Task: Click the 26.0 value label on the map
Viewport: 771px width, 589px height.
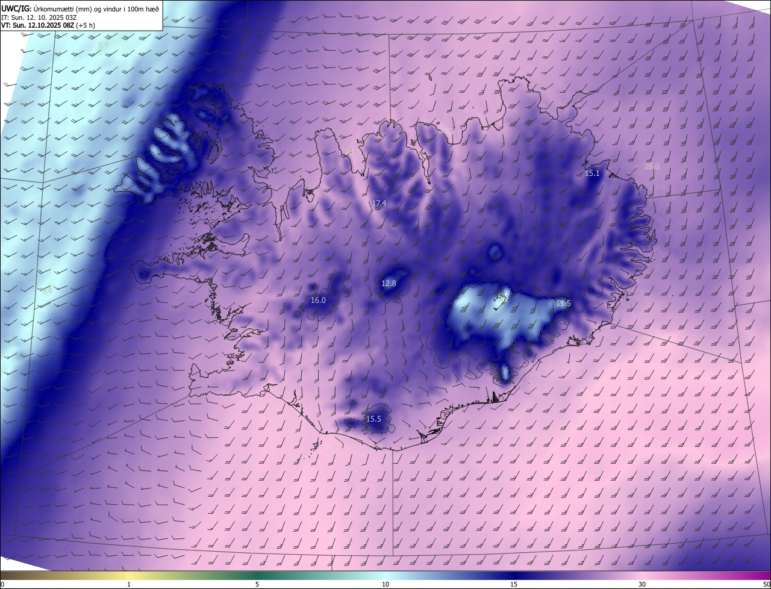Action: [x=652, y=166]
